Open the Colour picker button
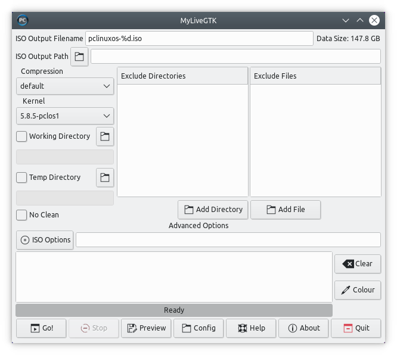The height and width of the screenshot is (355, 397). coord(358,290)
